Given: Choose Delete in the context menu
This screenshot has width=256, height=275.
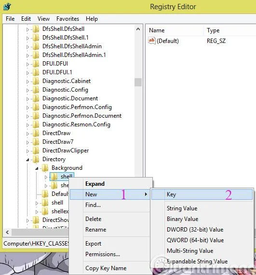Looking at the screenshot, I should click(x=110, y=219).
